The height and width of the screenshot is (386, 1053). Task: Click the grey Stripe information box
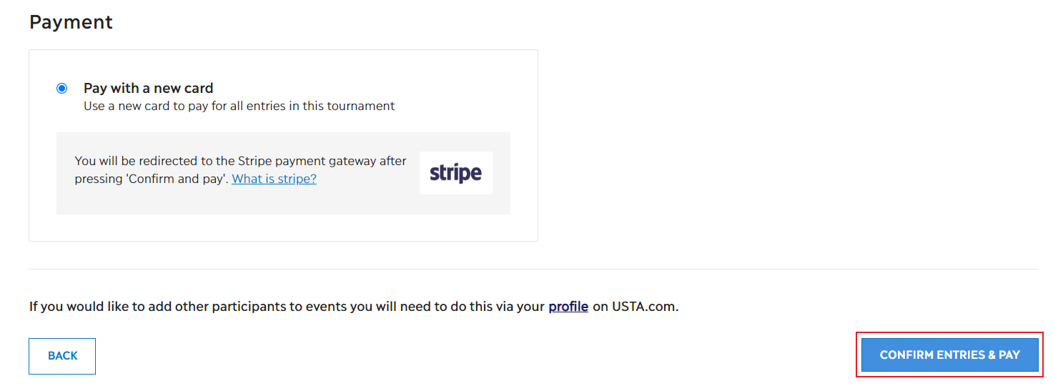[283, 173]
